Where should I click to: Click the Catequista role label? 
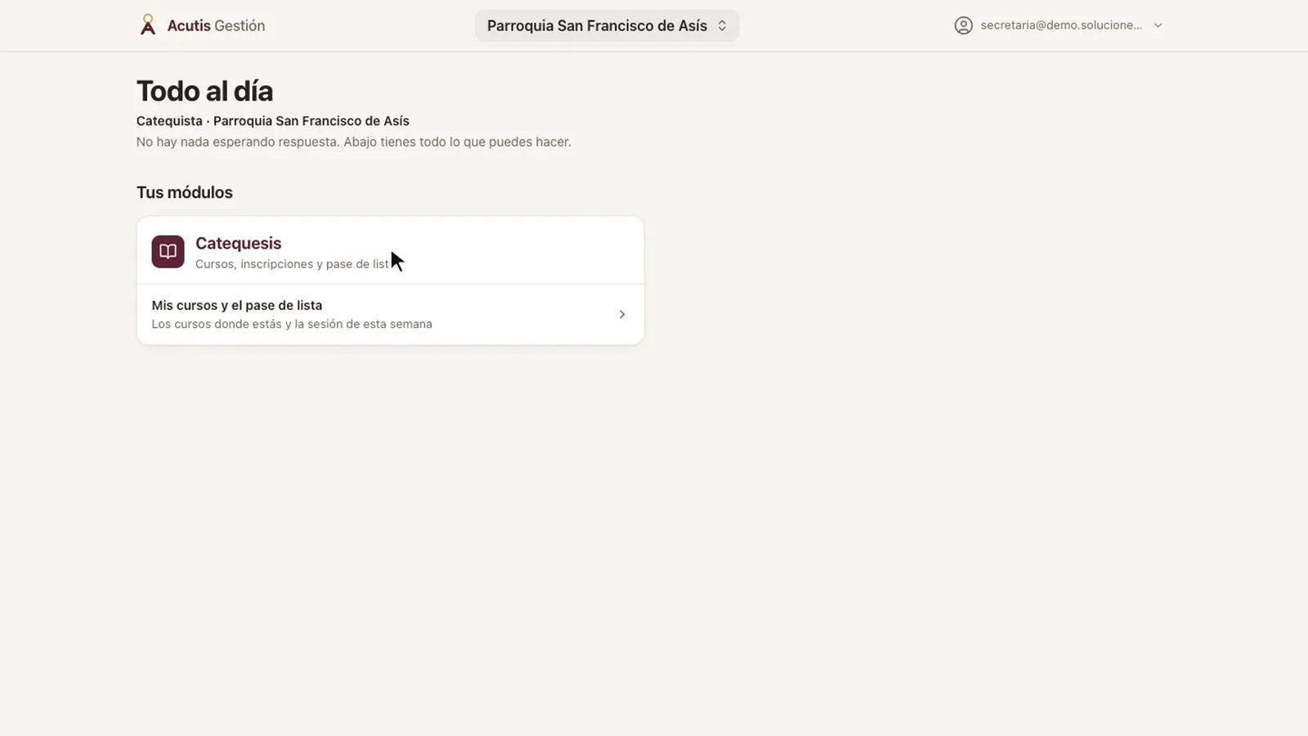click(x=169, y=121)
